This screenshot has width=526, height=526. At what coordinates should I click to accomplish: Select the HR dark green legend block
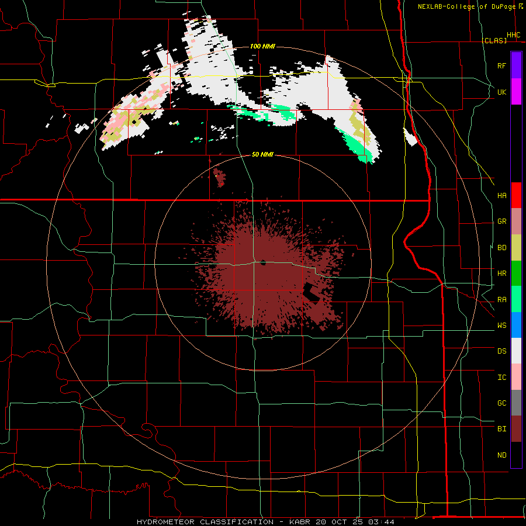(x=516, y=273)
